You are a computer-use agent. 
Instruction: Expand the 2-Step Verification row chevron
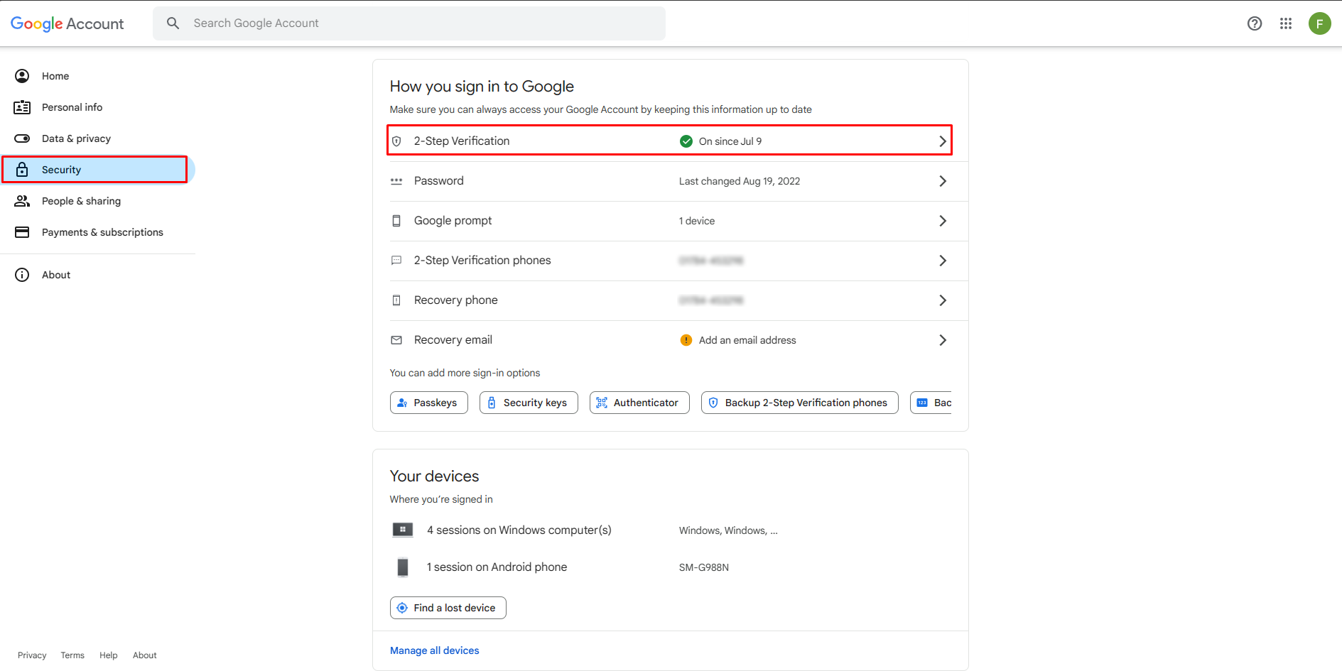(x=943, y=141)
